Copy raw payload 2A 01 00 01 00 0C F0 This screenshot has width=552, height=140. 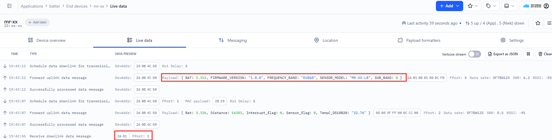[426, 78]
